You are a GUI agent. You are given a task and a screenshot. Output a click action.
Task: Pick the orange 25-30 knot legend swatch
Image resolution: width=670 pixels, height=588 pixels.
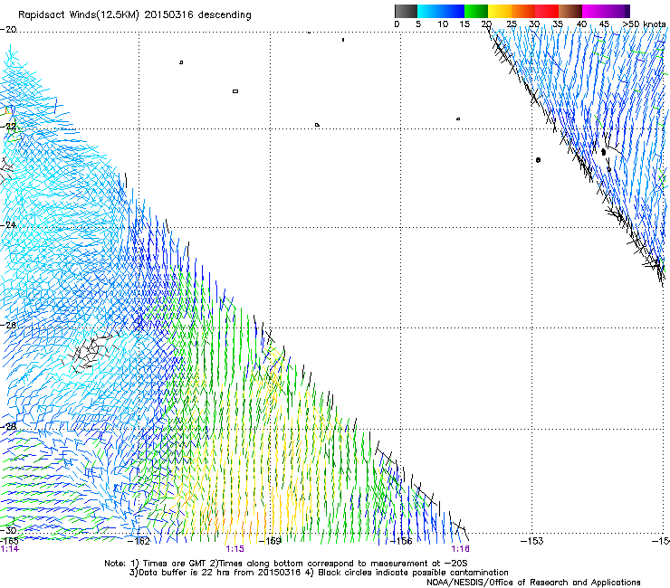(523, 11)
